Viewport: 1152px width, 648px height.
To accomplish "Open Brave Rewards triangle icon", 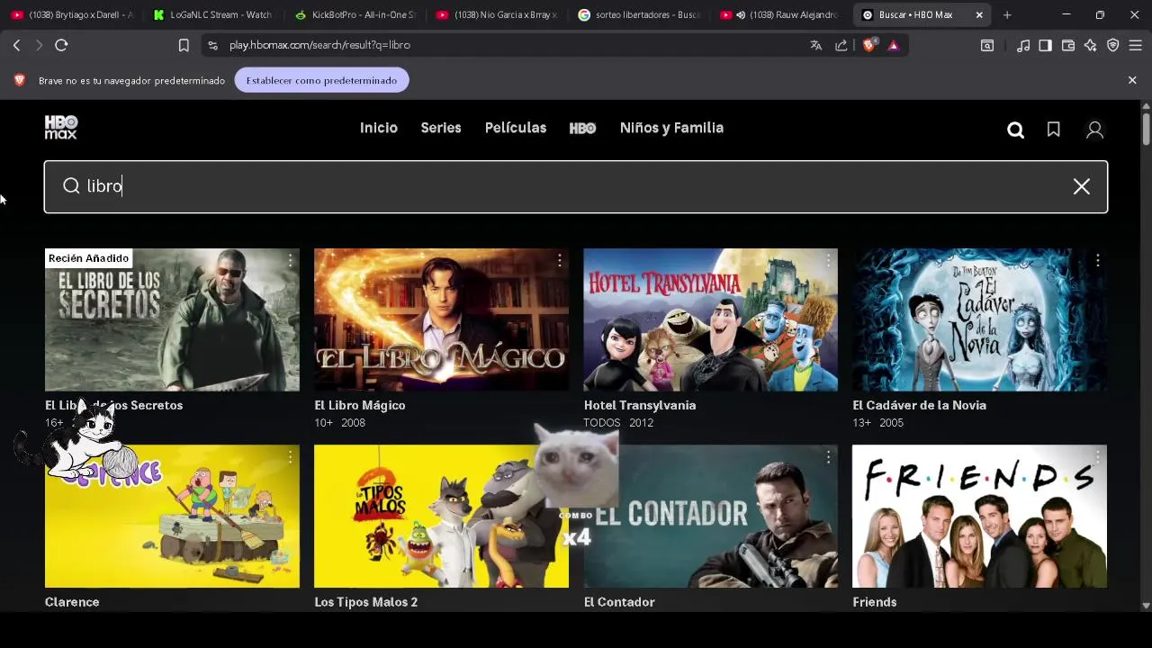I will pos(893,45).
